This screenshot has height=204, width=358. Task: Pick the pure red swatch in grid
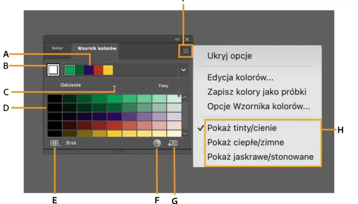[x=114, y=125]
